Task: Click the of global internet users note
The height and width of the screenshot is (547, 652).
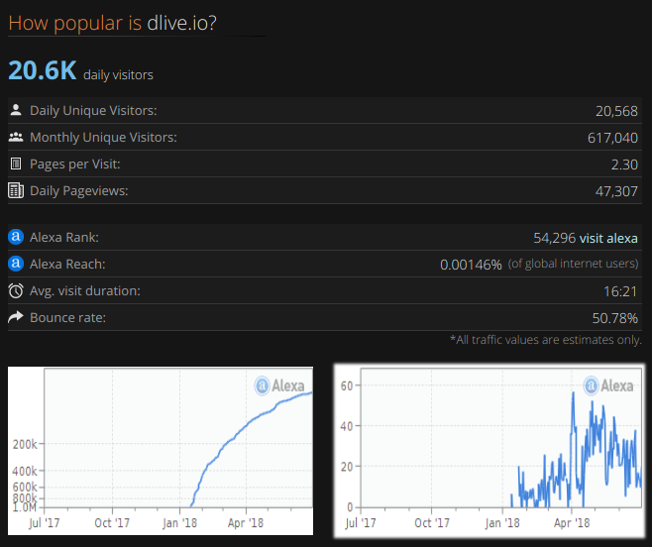Action: pos(573,264)
